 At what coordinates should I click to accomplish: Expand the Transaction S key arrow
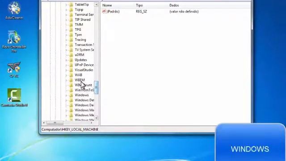(67, 45)
